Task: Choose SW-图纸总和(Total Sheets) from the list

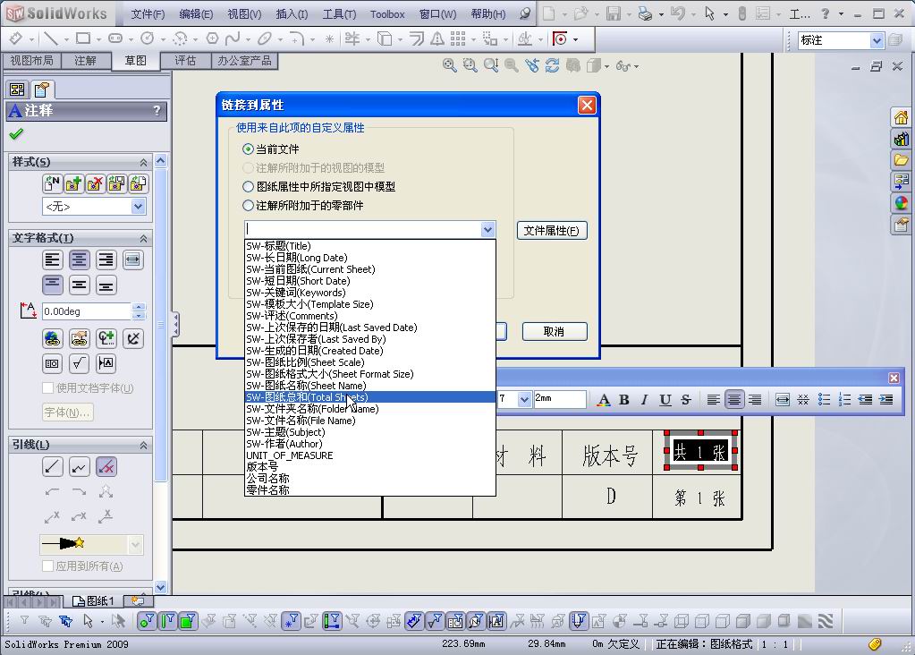Action: tap(370, 397)
